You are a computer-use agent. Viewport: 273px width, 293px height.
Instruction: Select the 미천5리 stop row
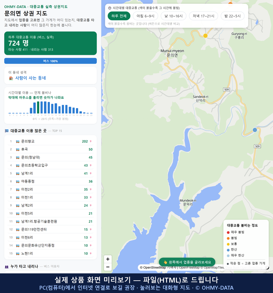pos(50,213)
